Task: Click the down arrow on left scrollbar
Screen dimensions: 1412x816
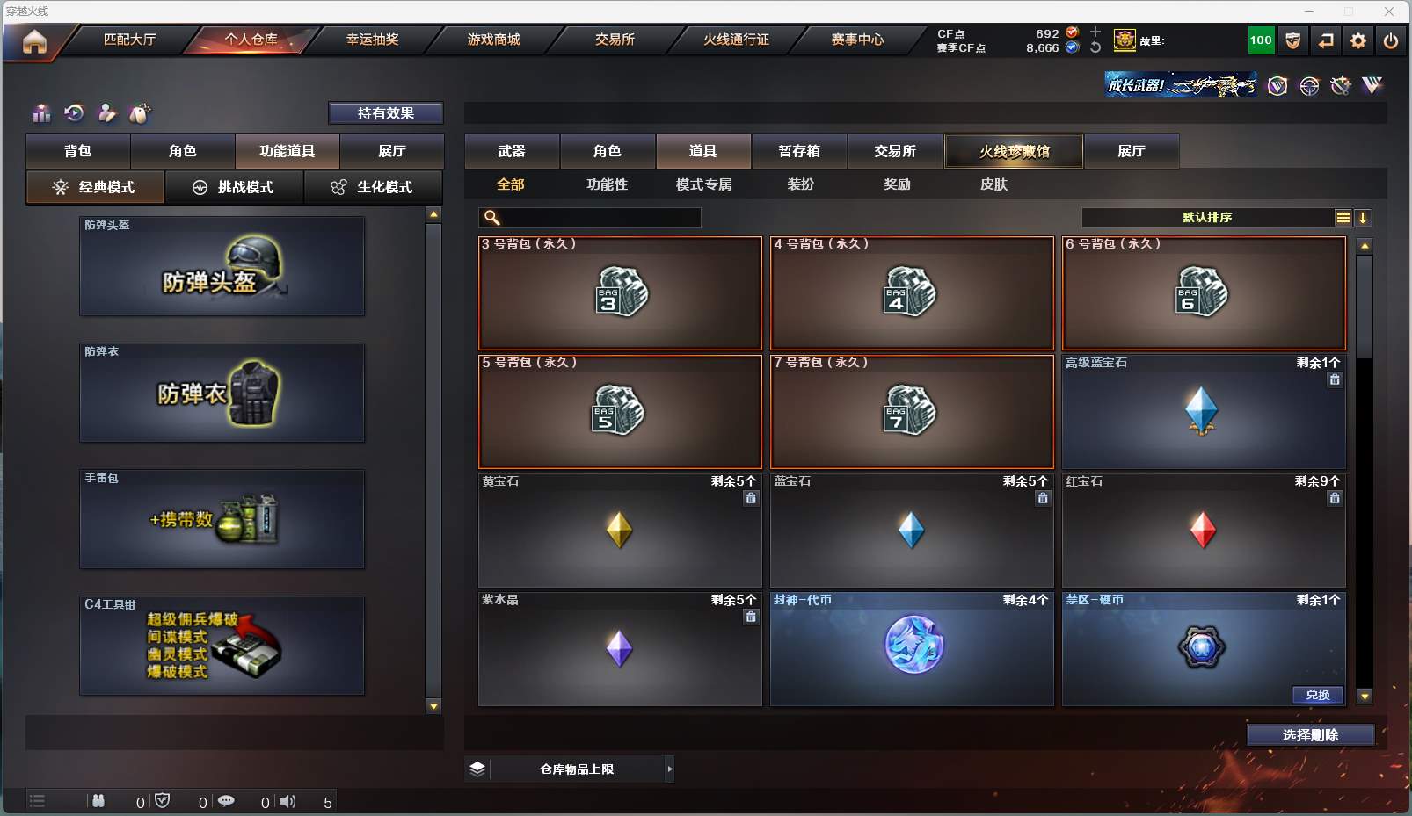Action: [433, 705]
